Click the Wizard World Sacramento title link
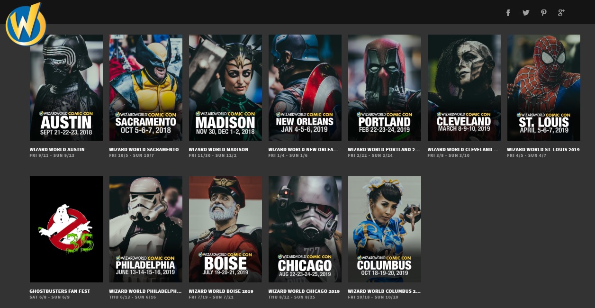 click(x=144, y=150)
